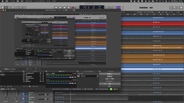184x103 pixels.
Task: Click the 終了 button in OBS controls
Action: click(110, 86)
